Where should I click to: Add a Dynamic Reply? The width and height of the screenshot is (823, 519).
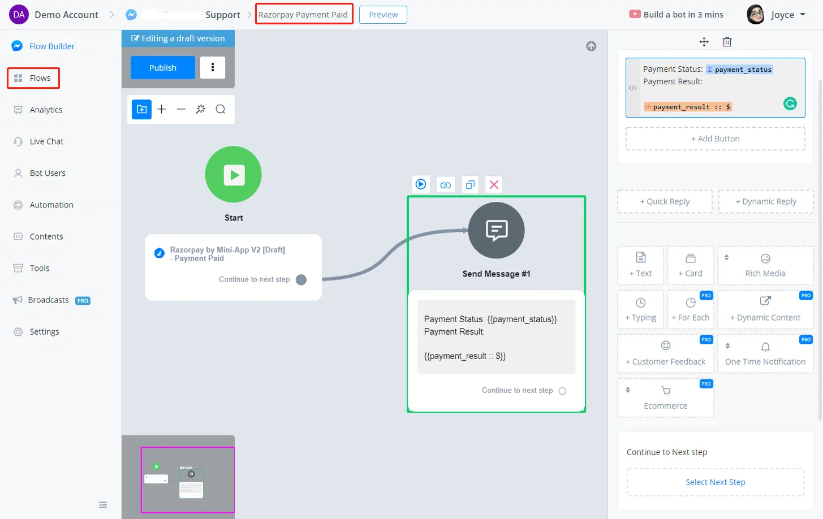[766, 201]
